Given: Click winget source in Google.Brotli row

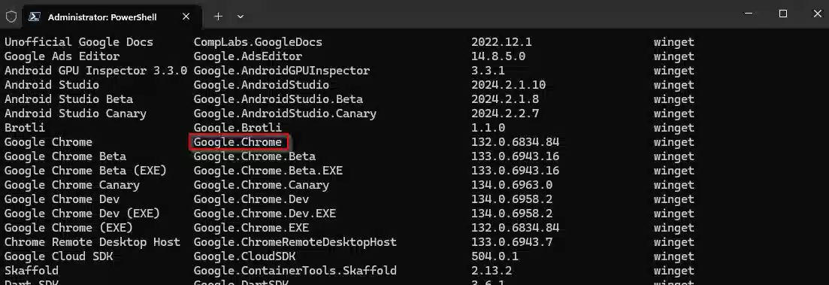Looking at the screenshot, I should pyautogui.click(x=674, y=127).
